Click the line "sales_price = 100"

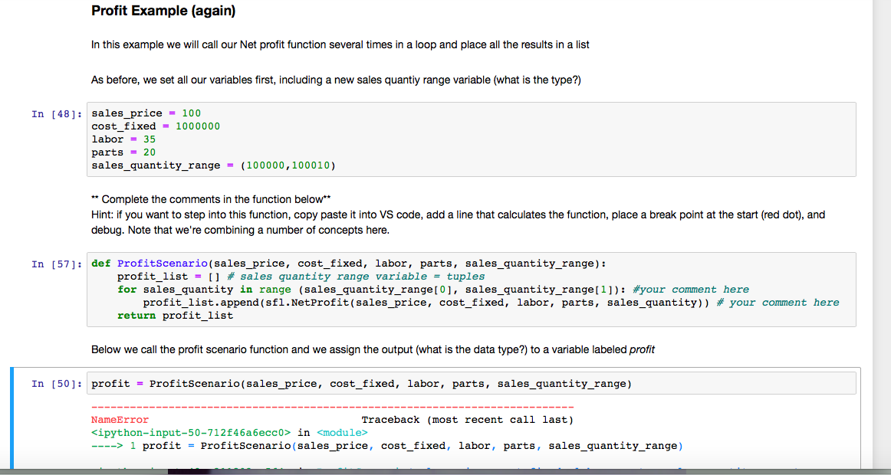tap(146, 113)
